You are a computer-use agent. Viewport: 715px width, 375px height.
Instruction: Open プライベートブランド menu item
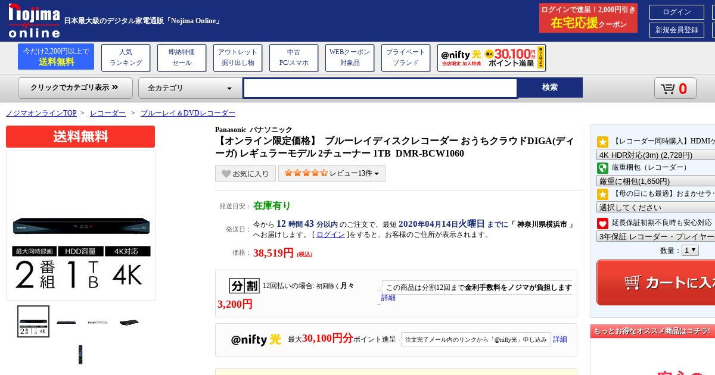pos(406,58)
